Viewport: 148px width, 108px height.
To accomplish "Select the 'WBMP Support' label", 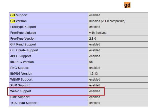I will point(21,80).
